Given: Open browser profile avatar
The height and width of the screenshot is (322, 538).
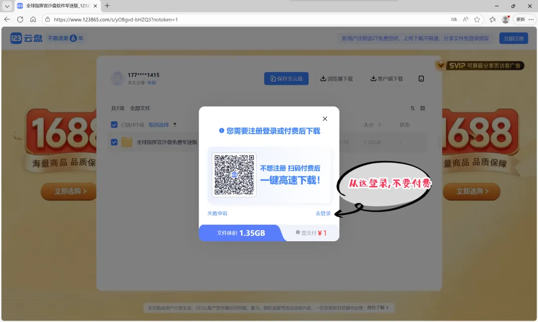Looking at the screenshot, I should (506, 19).
